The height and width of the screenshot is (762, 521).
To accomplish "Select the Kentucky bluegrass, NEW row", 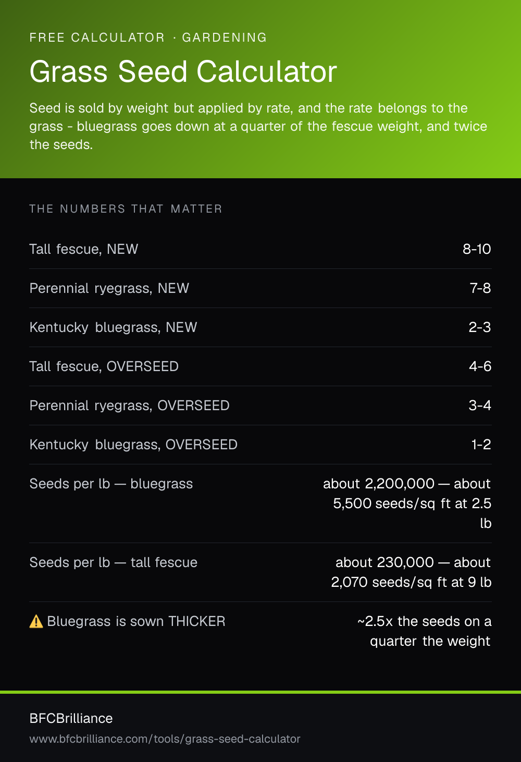I will pyautogui.click(x=260, y=327).
